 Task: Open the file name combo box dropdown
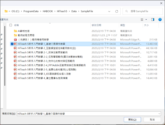coord(159,114)
